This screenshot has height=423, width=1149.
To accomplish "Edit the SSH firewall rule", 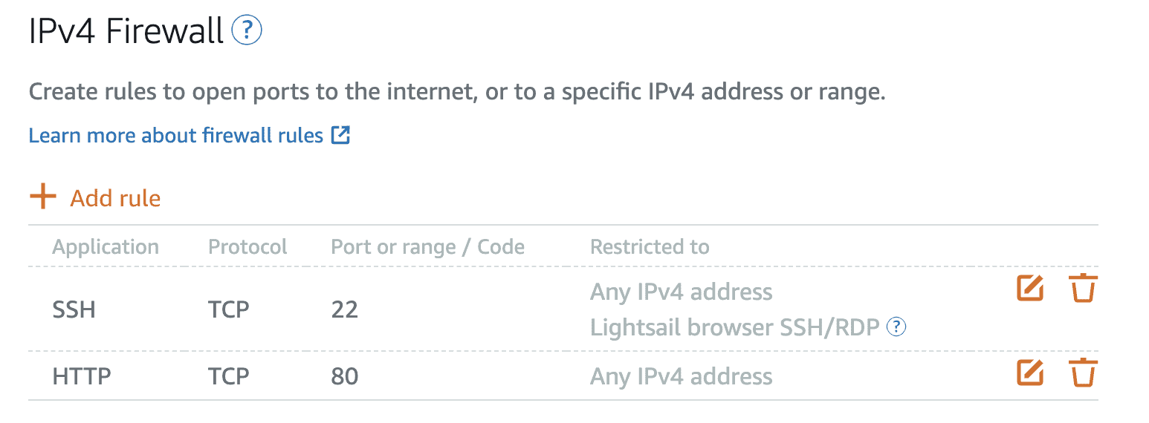I will (1030, 289).
